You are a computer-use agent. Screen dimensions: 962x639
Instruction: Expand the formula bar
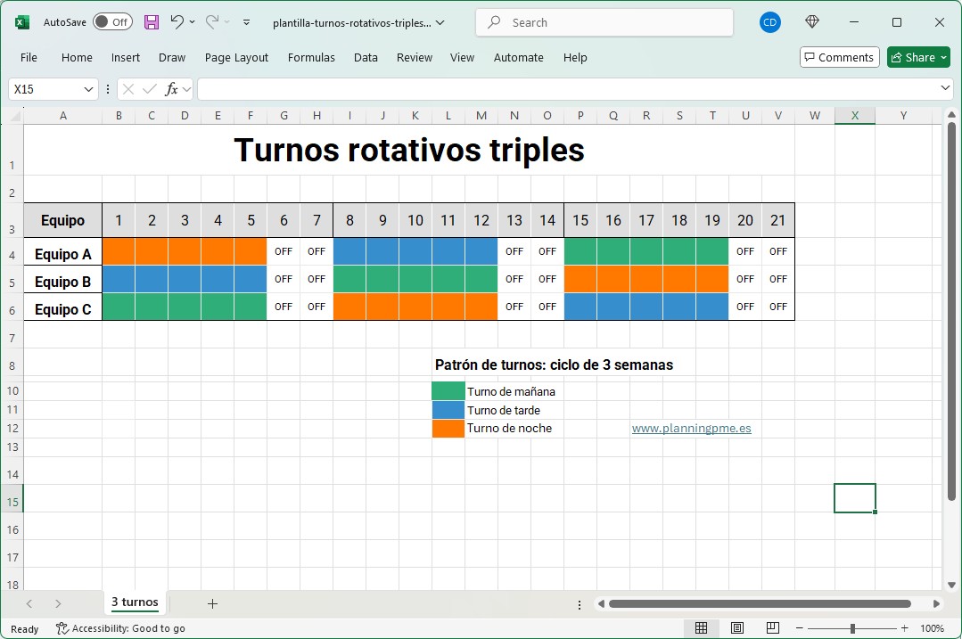point(946,89)
